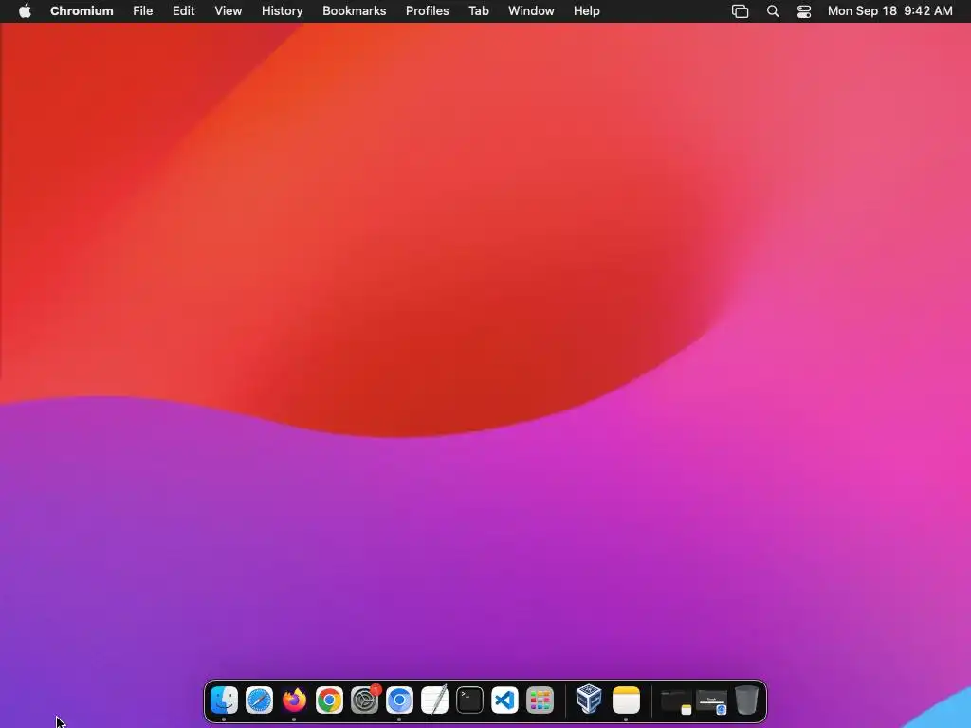Screen dimensions: 971x728
Task: Restore minimized window with Notes badge
Action: [675, 701]
